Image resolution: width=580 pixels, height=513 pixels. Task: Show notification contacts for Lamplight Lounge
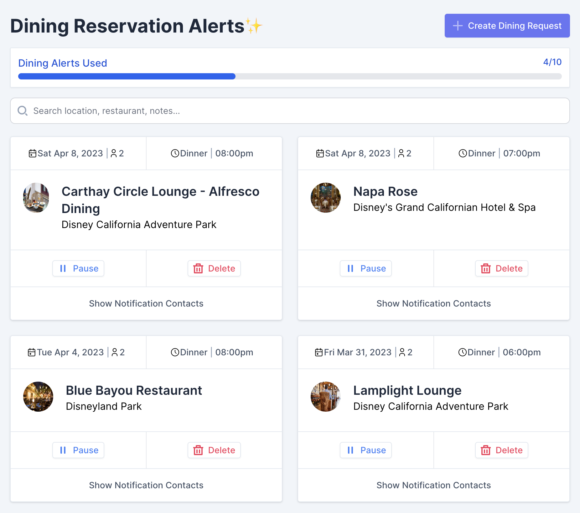[x=434, y=485]
